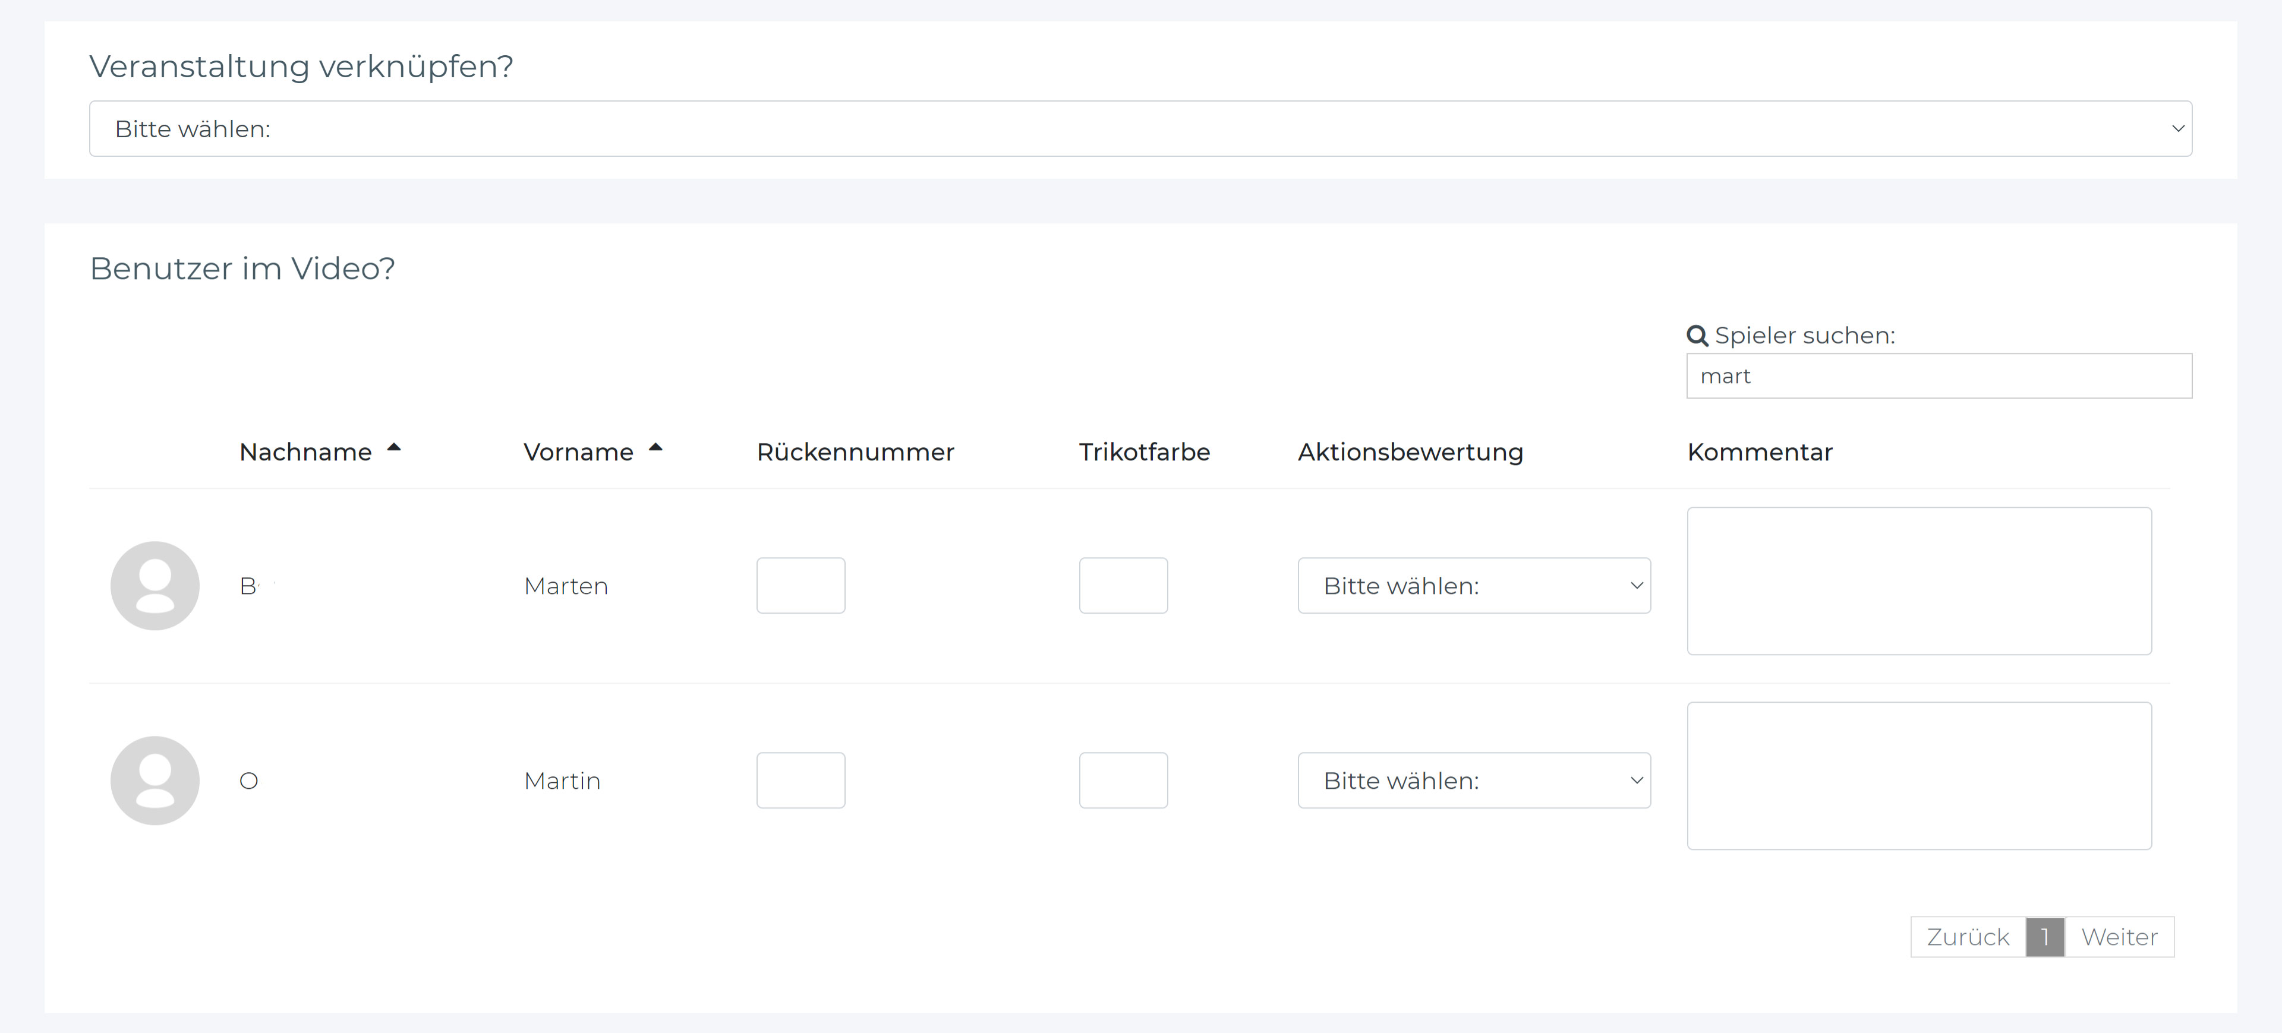Screen dimensions: 2282x1033
Task: Select page 1 in pagination
Action: tap(2044, 937)
